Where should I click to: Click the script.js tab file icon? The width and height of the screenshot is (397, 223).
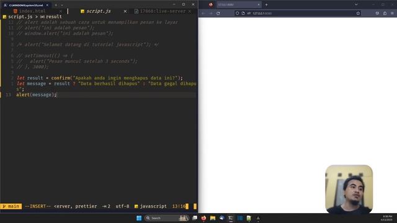(83, 11)
